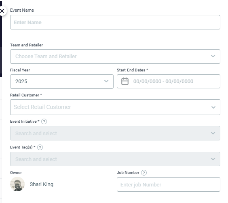
Task: Click the Enter job Number field
Action: (169, 184)
